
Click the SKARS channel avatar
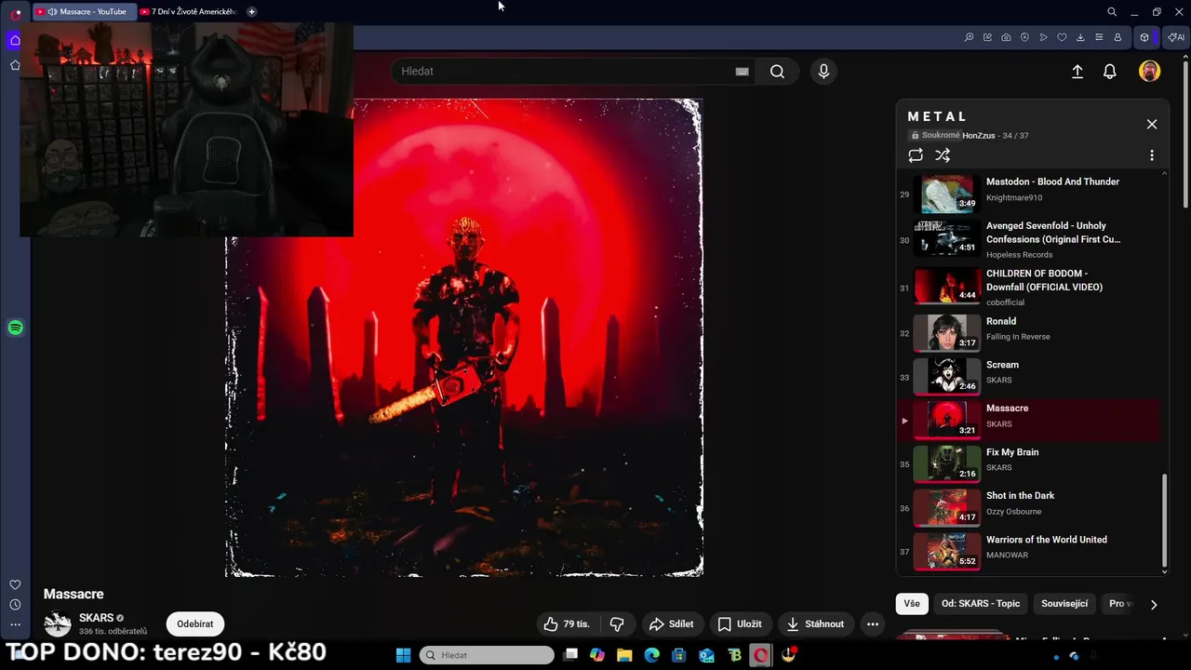(x=58, y=623)
